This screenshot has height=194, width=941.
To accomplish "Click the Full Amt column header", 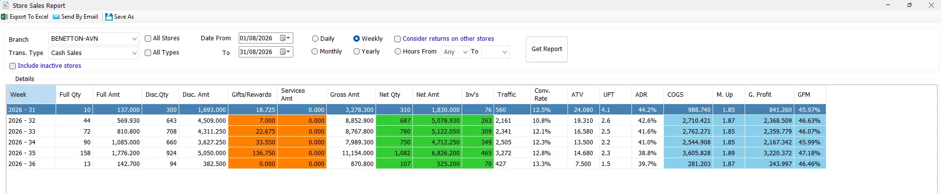I will 117,95.
